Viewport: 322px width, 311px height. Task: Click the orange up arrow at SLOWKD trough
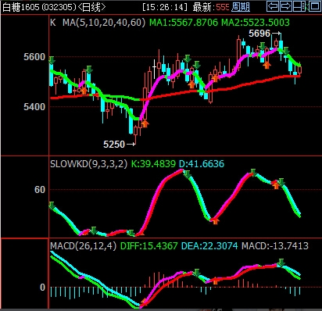tap(215, 221)
